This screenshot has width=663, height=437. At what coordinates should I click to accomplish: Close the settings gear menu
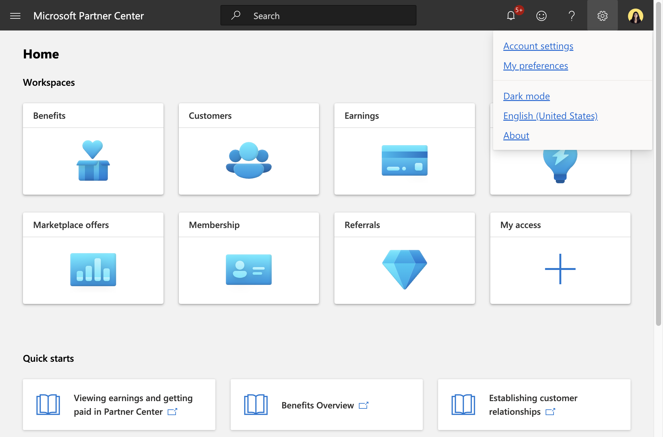pyautogui.click(x=603, y=16)
